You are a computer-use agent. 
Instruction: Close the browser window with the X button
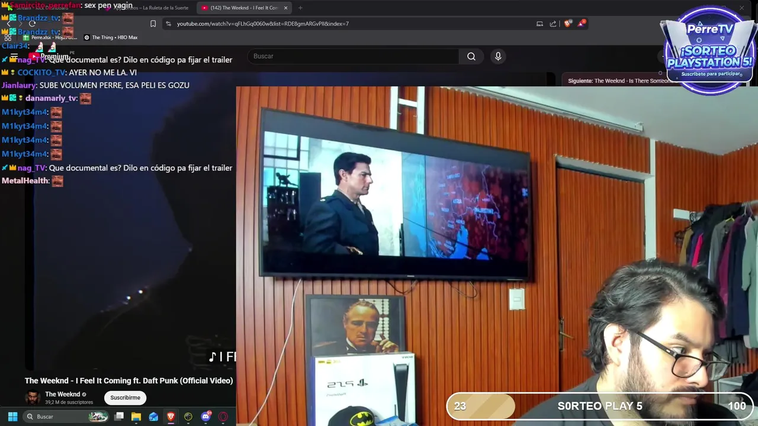click(x=741, y=8)
